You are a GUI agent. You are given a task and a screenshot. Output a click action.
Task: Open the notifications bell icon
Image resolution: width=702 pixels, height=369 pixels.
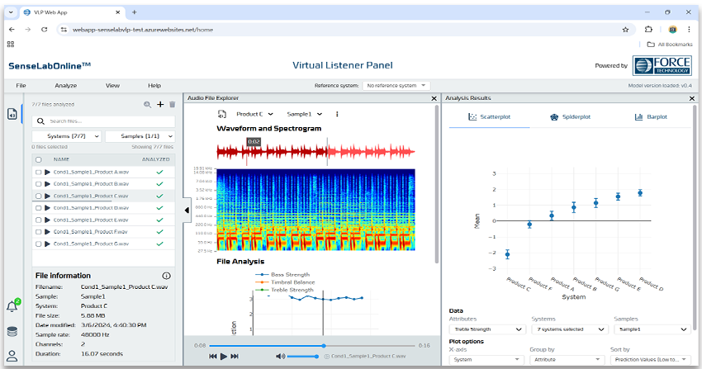(12, 307)
